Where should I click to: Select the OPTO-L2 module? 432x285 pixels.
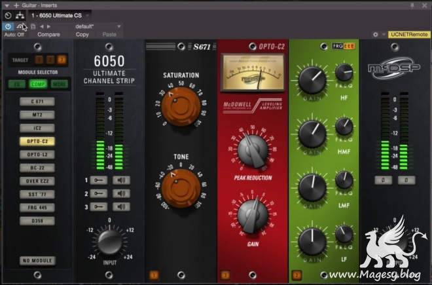(x=37, y=155)
